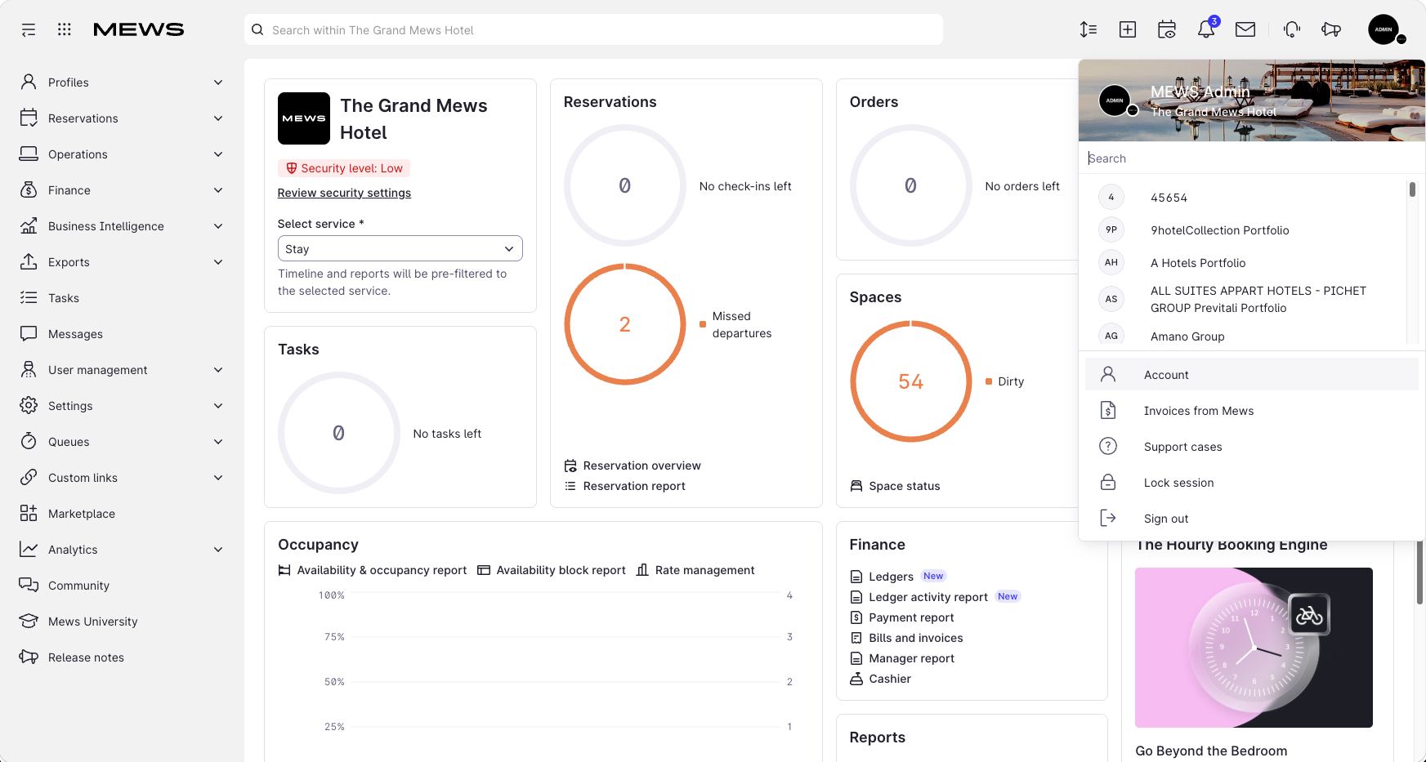This screenshot has width=1426, height=762.
Task: Open Review security settings link
Action: pyautogui.click(x=344, y=193)
